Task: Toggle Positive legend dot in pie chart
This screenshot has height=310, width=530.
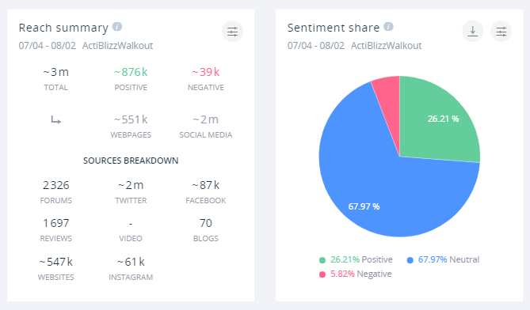Action: pyautogui.click(x=322, y=260)
